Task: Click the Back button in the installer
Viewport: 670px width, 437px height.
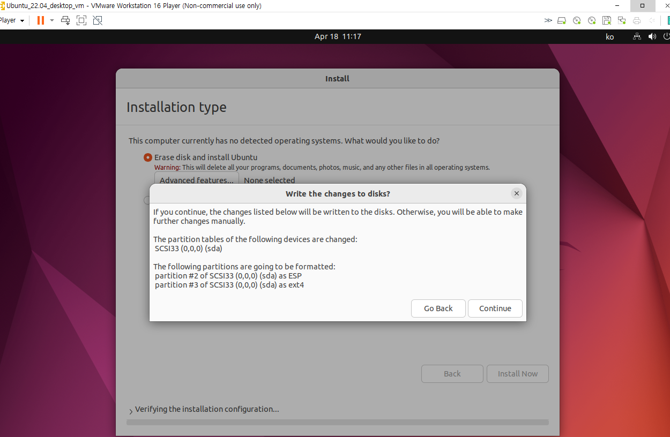Action: click(x=452, y=374)
